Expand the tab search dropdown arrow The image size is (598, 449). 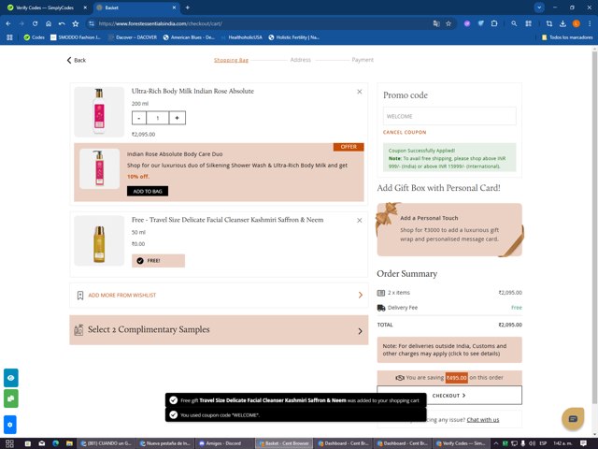tap(539, 7)
